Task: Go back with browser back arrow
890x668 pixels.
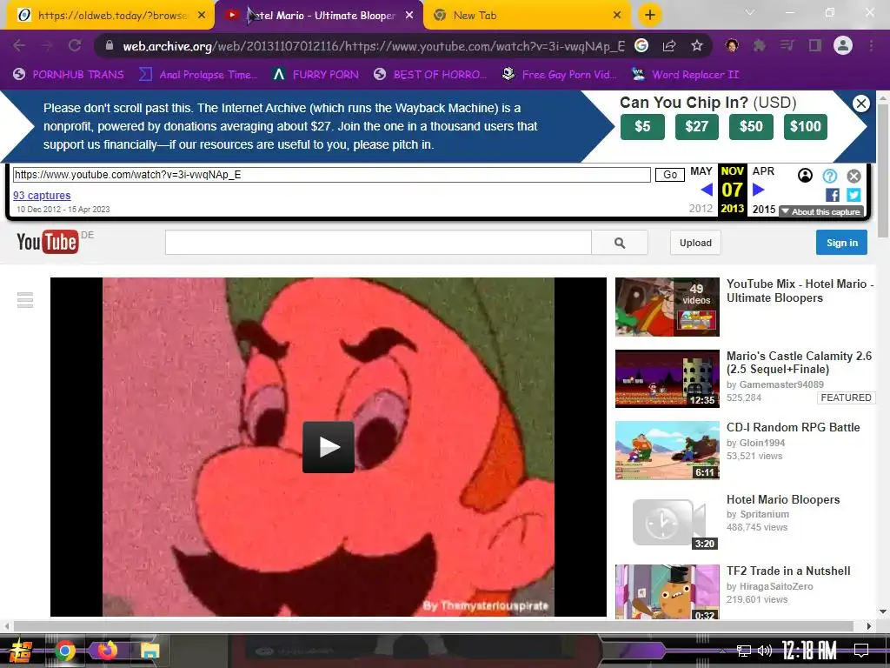Action: 19,46
